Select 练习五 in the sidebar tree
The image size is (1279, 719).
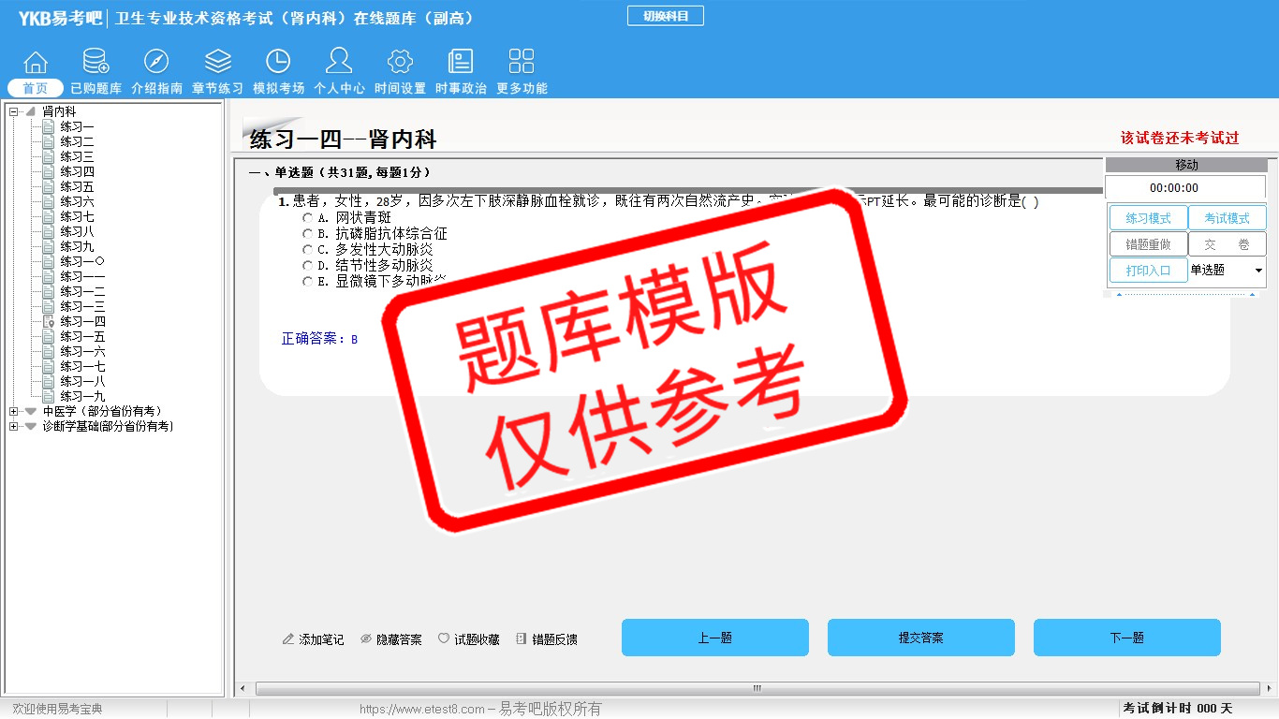click(77, 186)
